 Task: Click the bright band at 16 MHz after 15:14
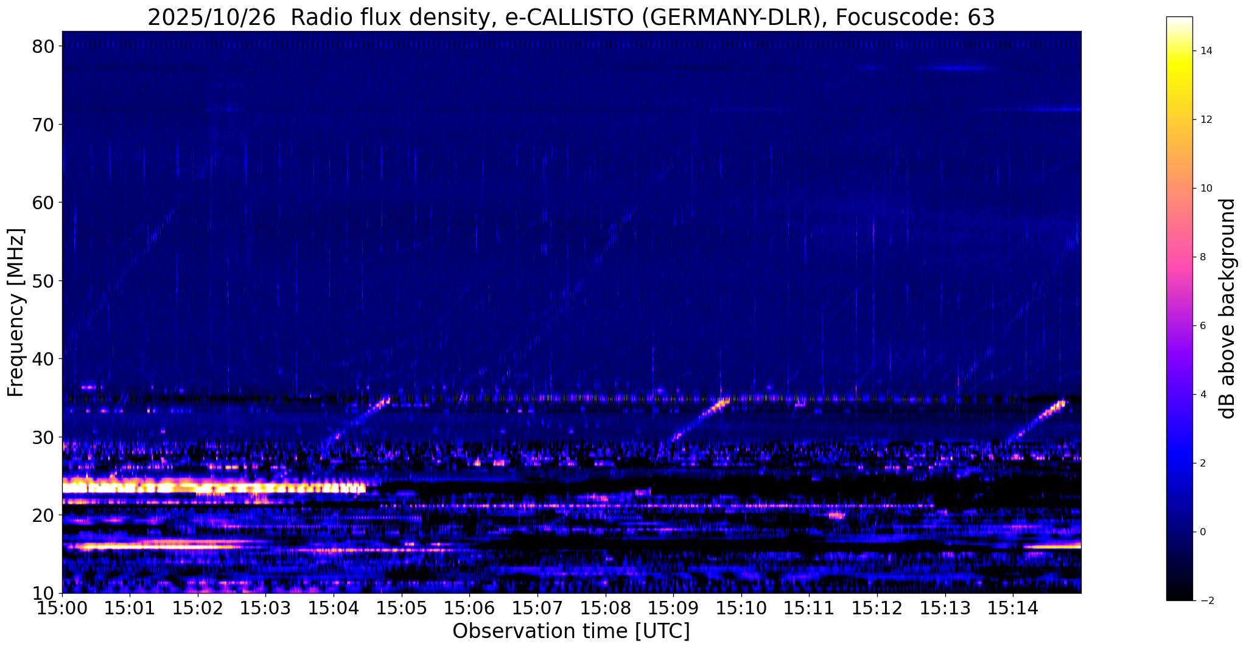tap(1052, 546)
